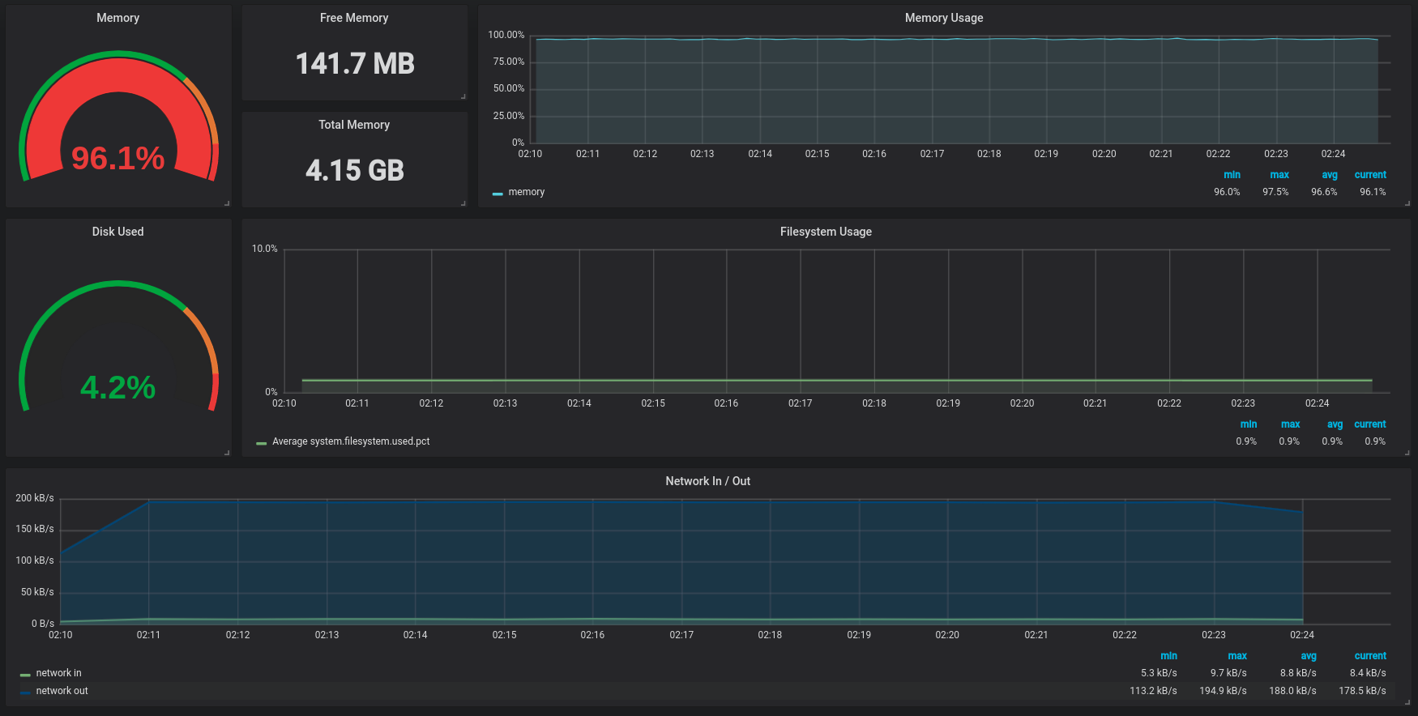Sort Memory Usage legend by min
Screen dimensions: 1418x716
pyautogui.click(x=1232, y=175)
